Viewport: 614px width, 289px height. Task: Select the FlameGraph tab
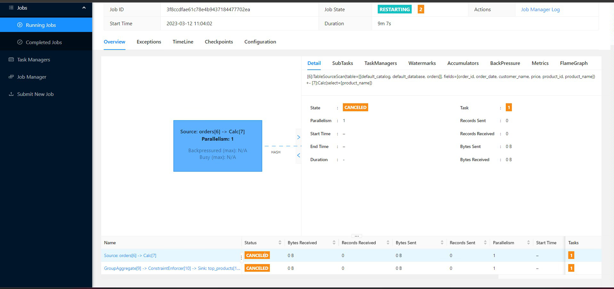tap(574, 63)
